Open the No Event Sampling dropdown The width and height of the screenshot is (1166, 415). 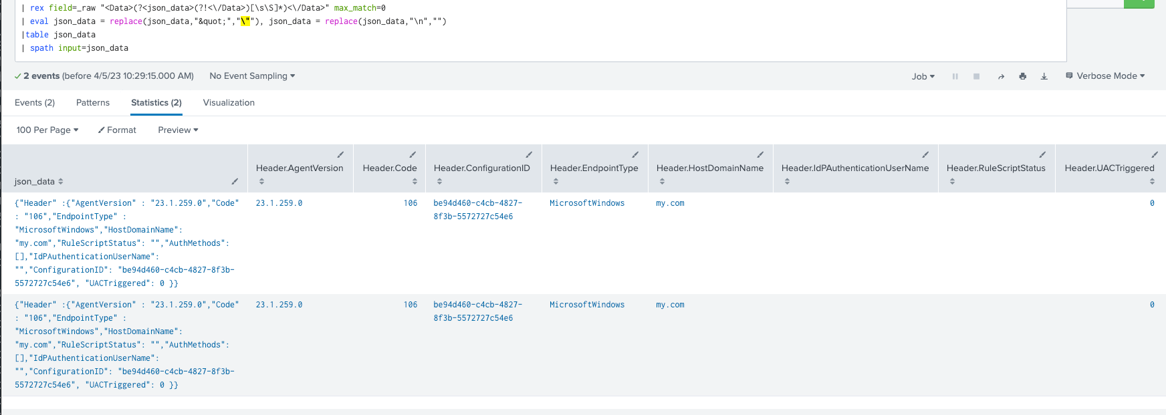click(252, 76)
